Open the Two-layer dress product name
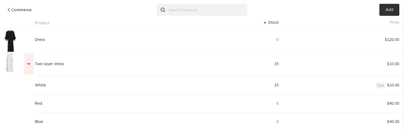This screenshot has height=130, width=404. (x=49, y=64)
